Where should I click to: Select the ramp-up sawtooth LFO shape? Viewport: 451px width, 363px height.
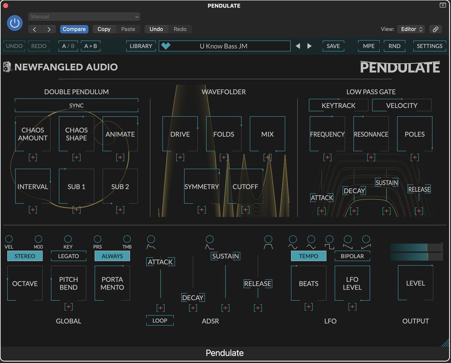(366, 239)
